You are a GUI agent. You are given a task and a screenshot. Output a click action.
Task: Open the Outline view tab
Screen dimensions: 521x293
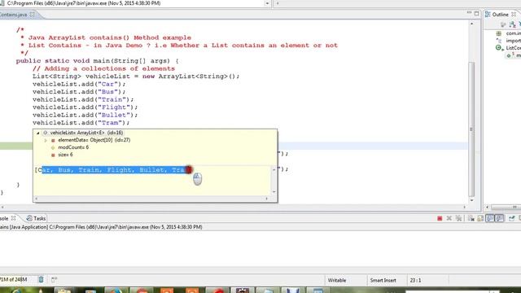pyautogui.click(x=500, y=15)
